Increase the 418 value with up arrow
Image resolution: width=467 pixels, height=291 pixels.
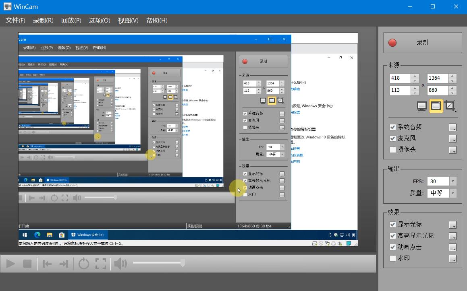point(415,76)
